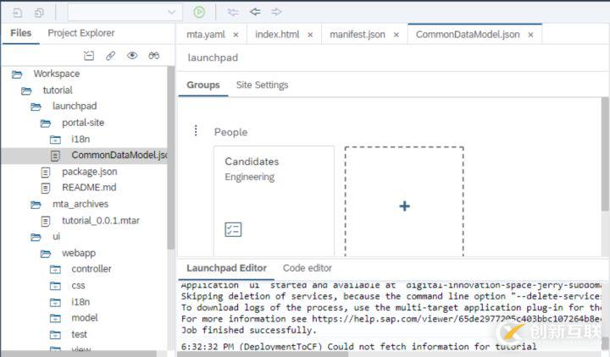The width and height of the screenshot is (610, 357).
Task: Expand the i18n folder under webapp
Action: coord(55,302)
